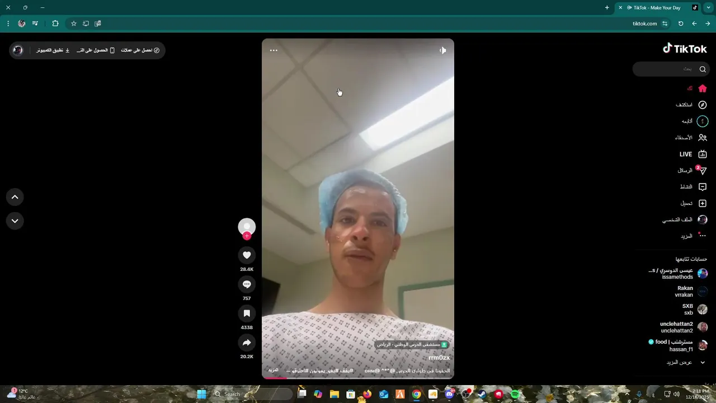Screen dimensions: 716x403
Task: Open the hospital location tag on the video
Action: pyautogui.click(x=412, y=345)
